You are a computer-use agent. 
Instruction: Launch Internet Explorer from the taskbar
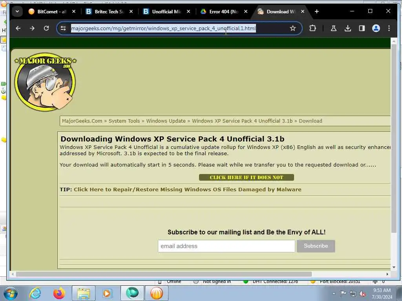point(35,293)
